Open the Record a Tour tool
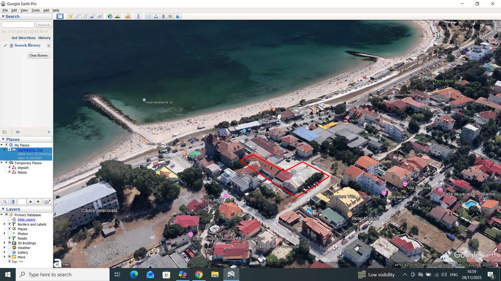Image resolution: width=501 pixels, height=281 pixels. 100,16
